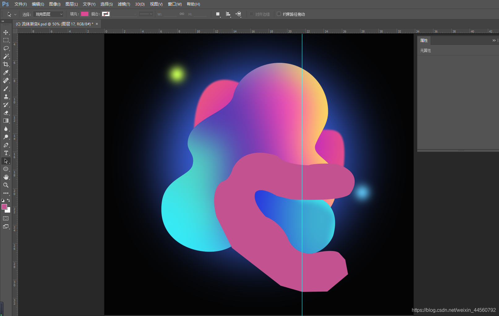
Task: Select the Rectangular Marquee tool
Action: (x=6, y=40)
